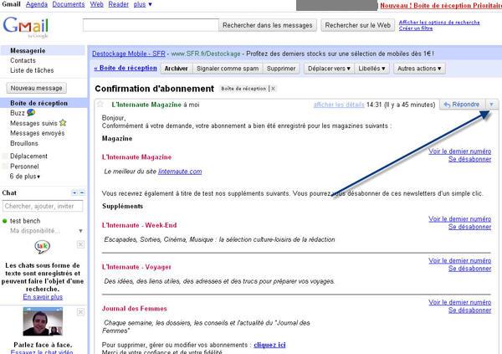Click the cliquez ici link
This screenshot has width=502, height=354.
point(269,345)
